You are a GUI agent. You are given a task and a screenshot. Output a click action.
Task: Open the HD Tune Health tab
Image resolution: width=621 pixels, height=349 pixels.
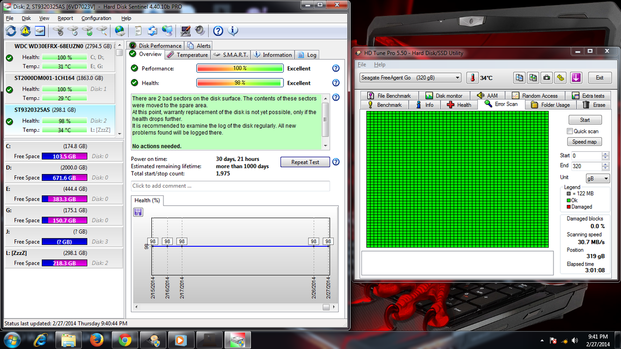(458, 105)
